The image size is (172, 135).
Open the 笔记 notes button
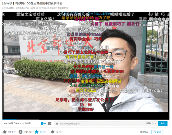(157, 132)
